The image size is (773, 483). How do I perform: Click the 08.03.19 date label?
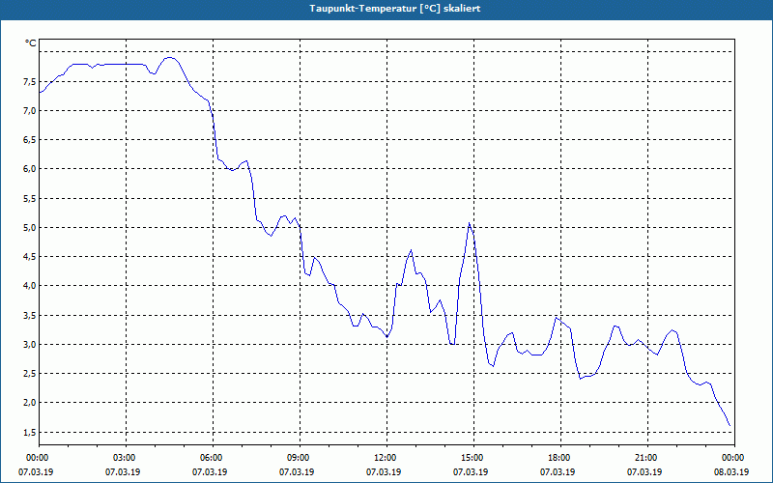(x=731, y=471)
